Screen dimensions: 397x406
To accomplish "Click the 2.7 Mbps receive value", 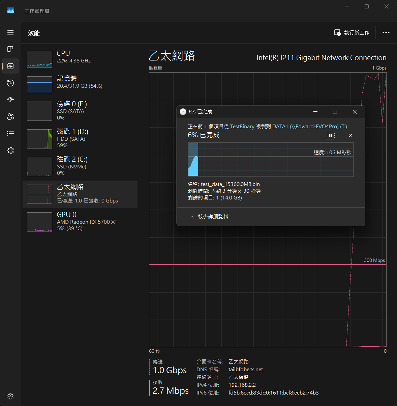I will pyautogui.click(x=171, y=391).
